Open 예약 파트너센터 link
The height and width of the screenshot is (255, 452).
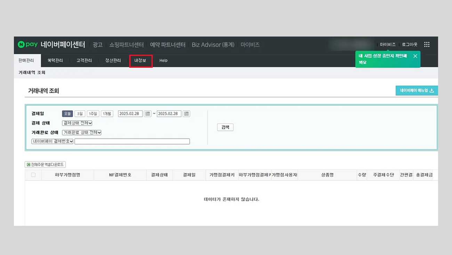168,45
